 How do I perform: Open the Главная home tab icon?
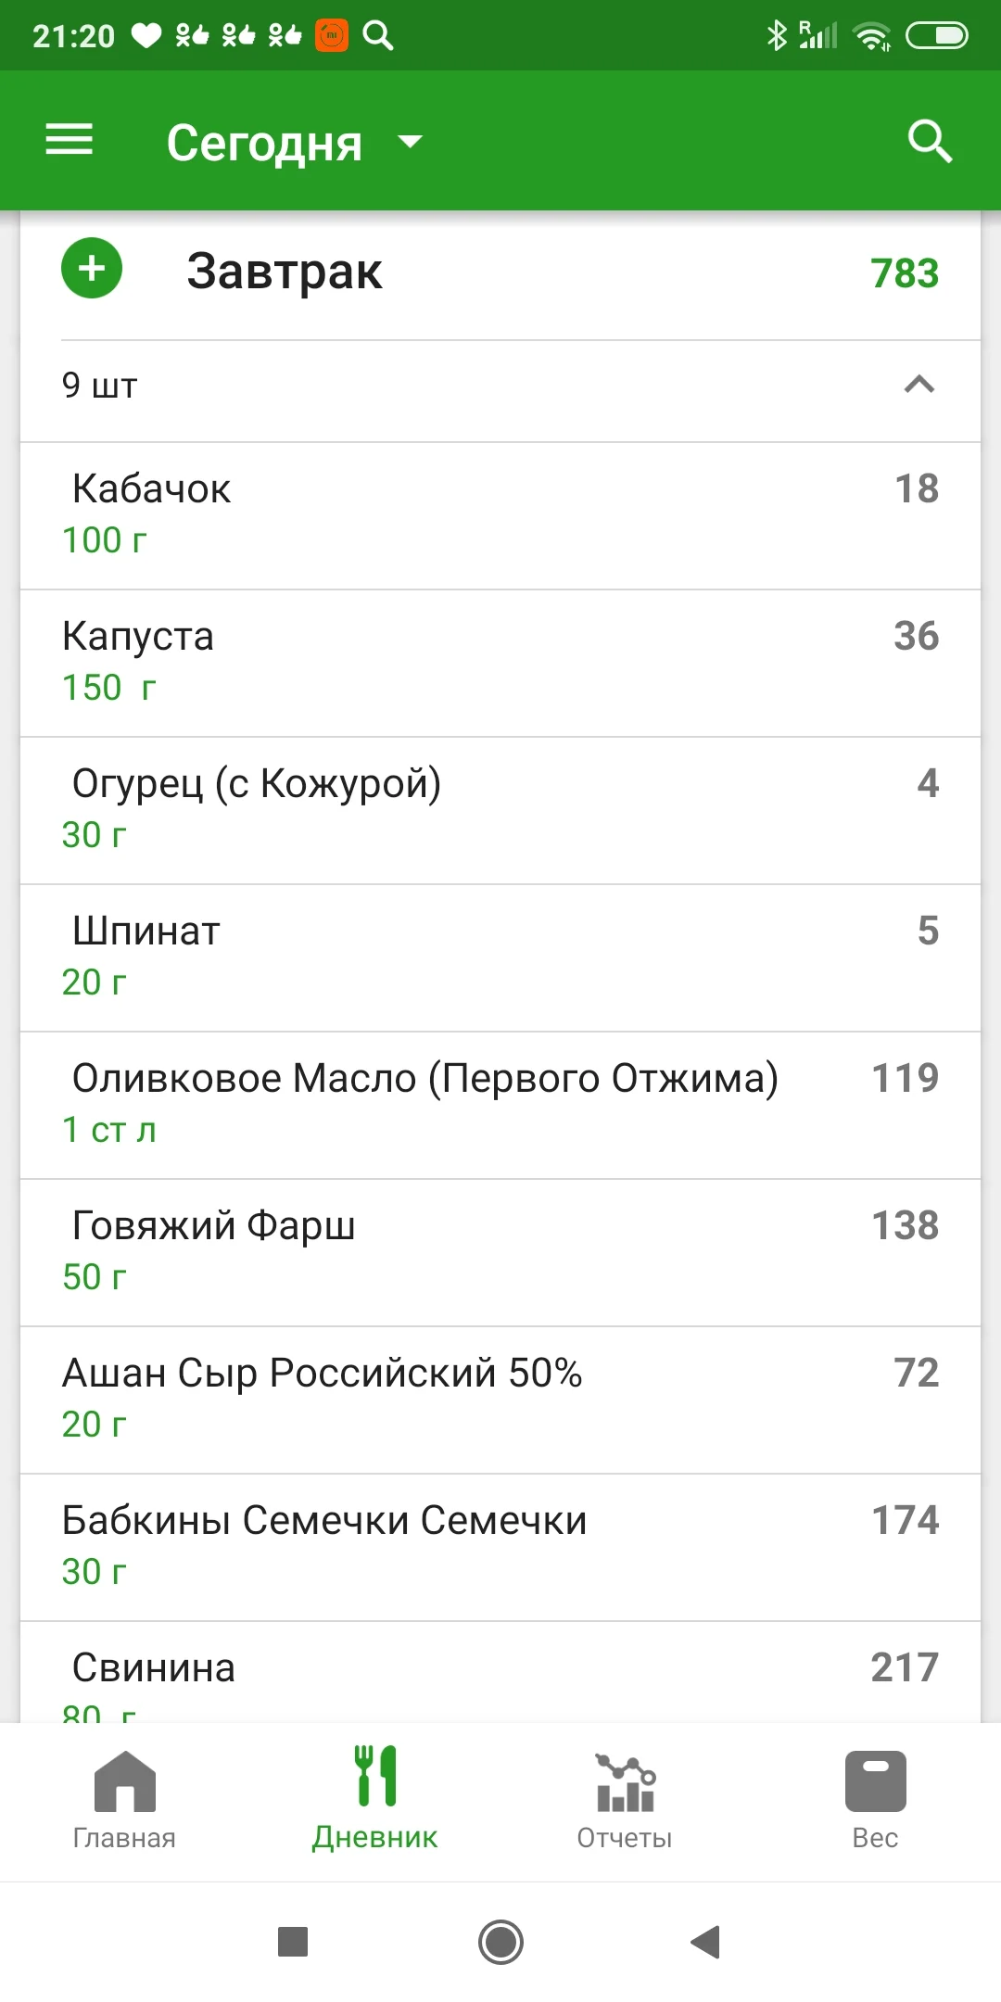pos(124,1780)
